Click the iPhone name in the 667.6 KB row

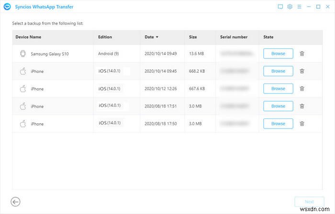point(37,89)
